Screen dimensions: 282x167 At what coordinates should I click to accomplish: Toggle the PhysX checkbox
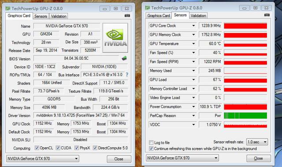click(x=77, y=148)
